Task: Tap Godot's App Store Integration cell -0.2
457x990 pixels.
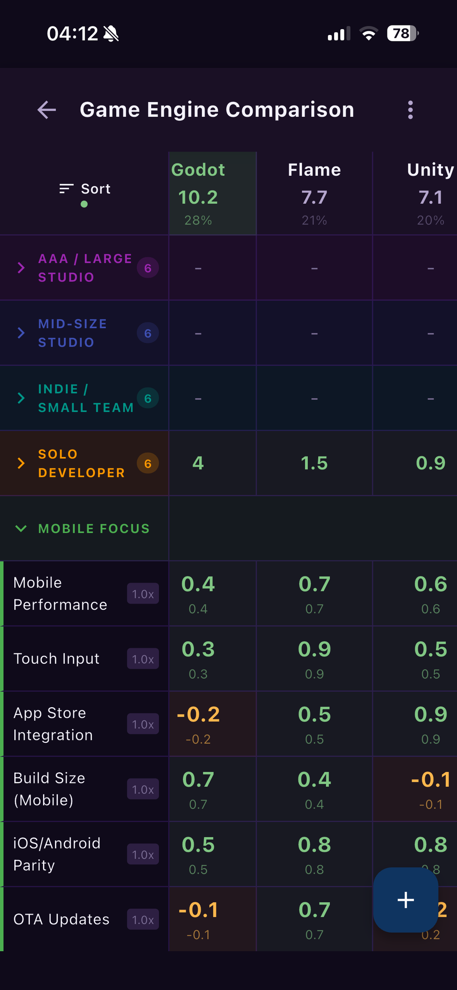Action: pos(212,724)
